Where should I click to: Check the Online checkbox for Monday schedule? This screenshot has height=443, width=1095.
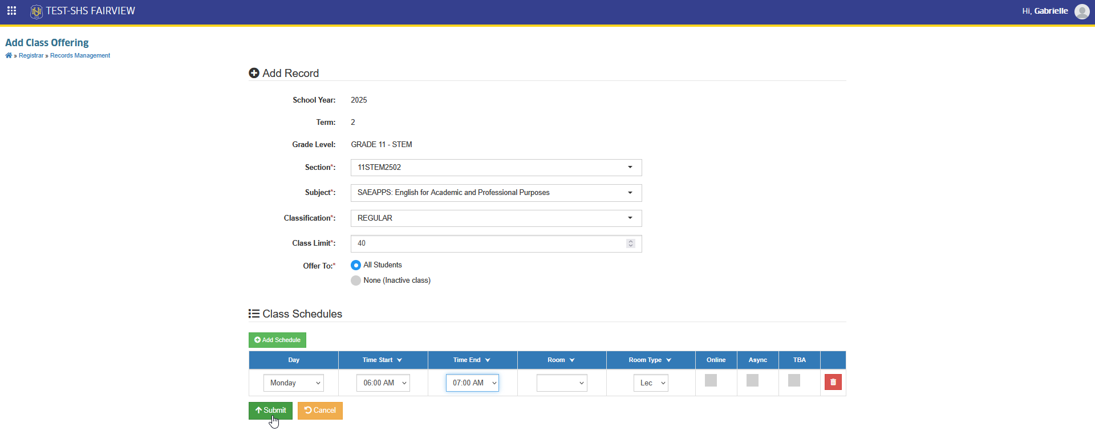click(711, 380)
